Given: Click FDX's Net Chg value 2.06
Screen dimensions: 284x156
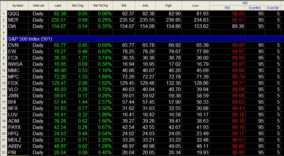Looking at the screenshot, I should click(83, 83).
